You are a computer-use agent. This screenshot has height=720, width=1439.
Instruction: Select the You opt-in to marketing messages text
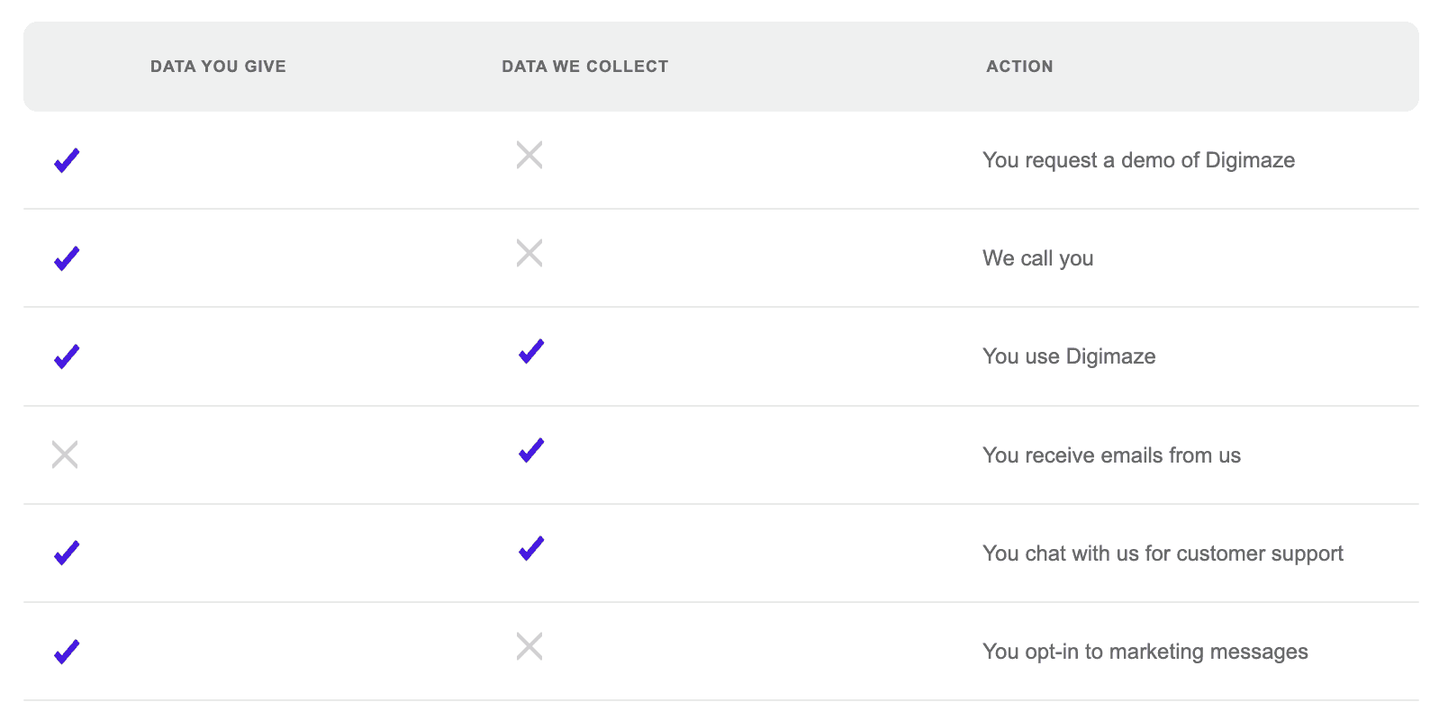(1145, 652)
